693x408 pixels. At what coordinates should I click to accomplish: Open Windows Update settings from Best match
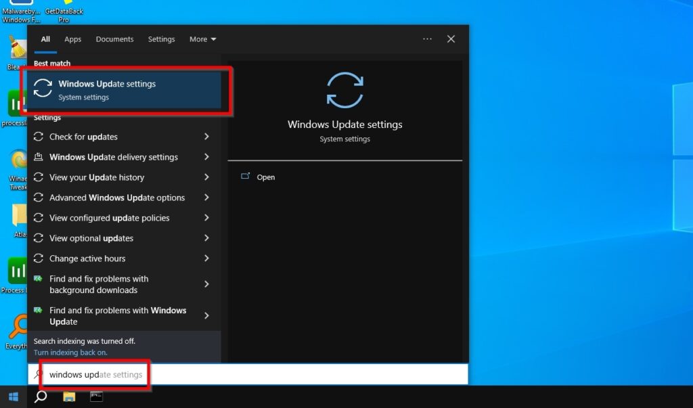tap(108, 83)
